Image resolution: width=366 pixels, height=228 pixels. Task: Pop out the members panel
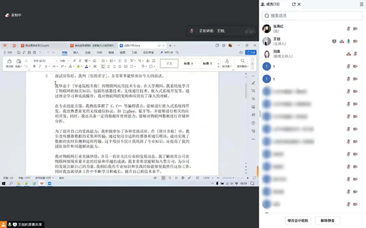click(x=293, y=4)
